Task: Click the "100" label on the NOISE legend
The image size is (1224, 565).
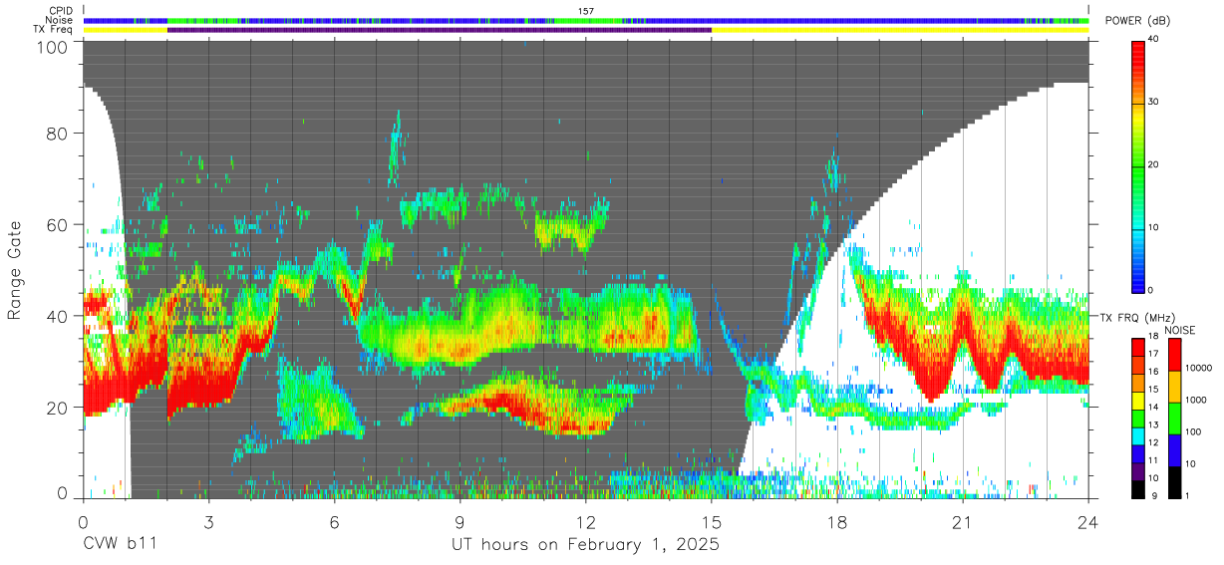Action: tap(1195, 432)
